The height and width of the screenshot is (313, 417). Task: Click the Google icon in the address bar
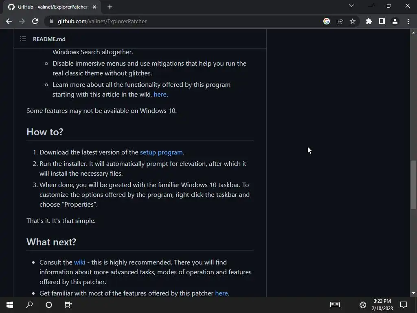(x=327, y=21)
